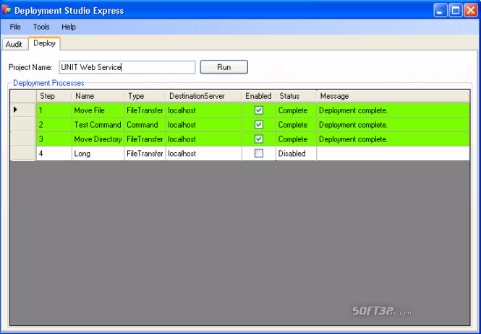Click step number 2 cell

pyautogui.click(x=54, y=125)
